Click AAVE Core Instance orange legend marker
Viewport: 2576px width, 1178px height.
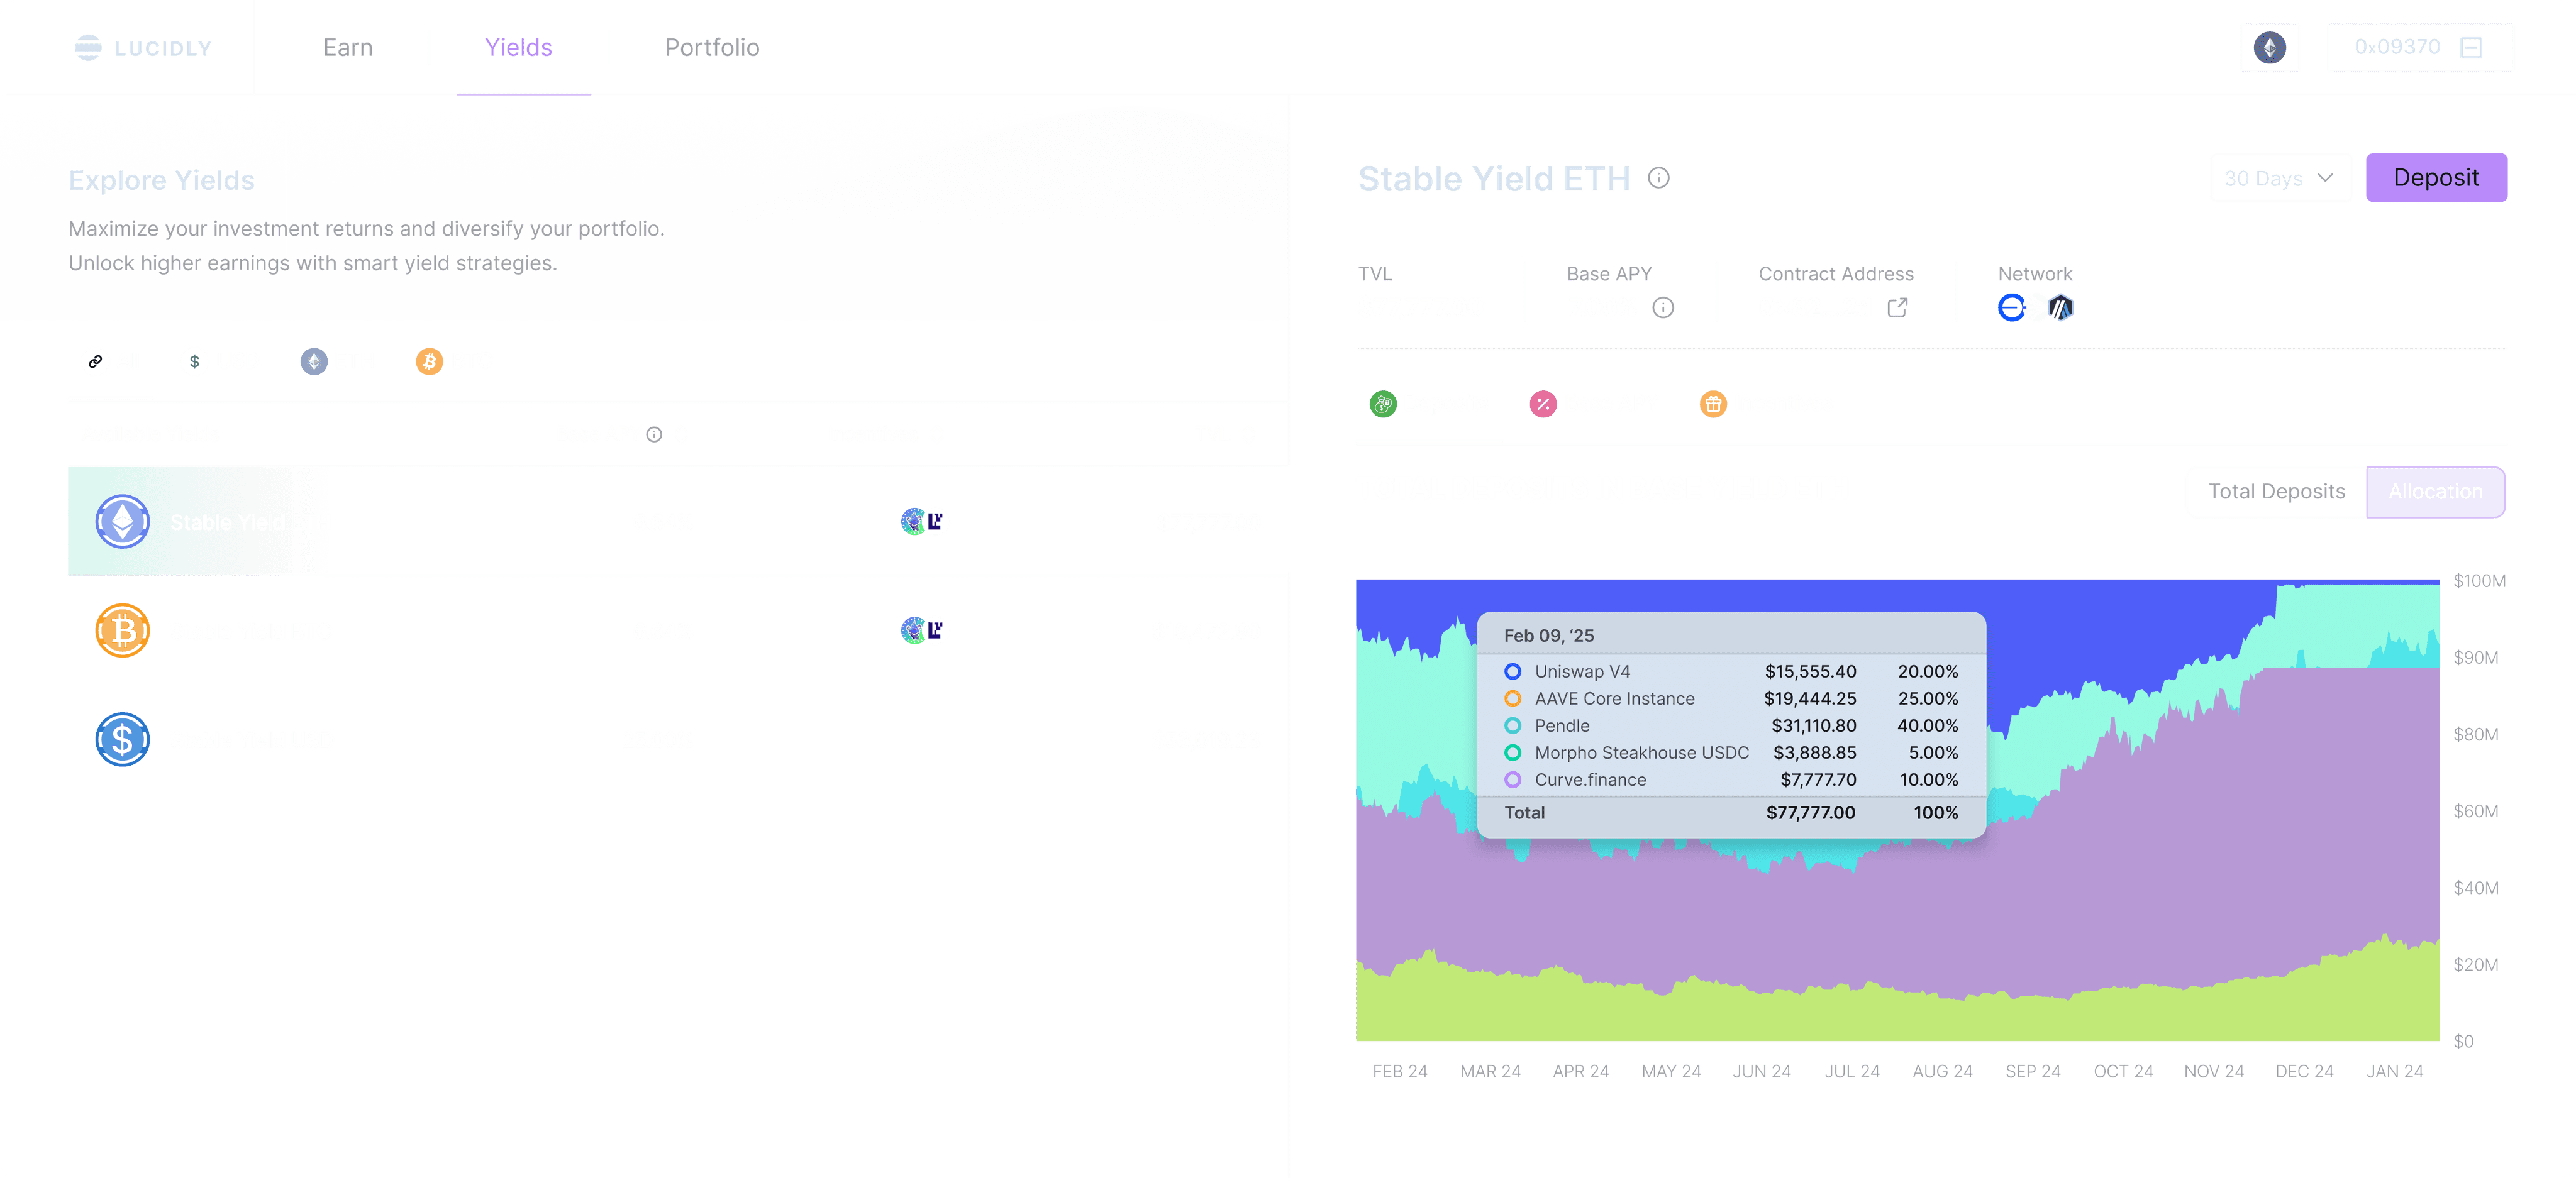(x=1512, y=698)
